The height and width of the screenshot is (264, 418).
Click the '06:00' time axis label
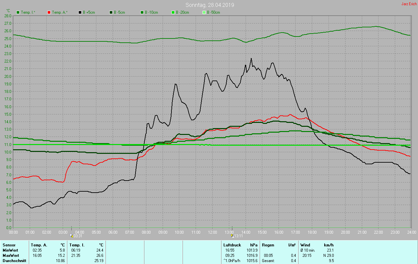tap(113, 232)
